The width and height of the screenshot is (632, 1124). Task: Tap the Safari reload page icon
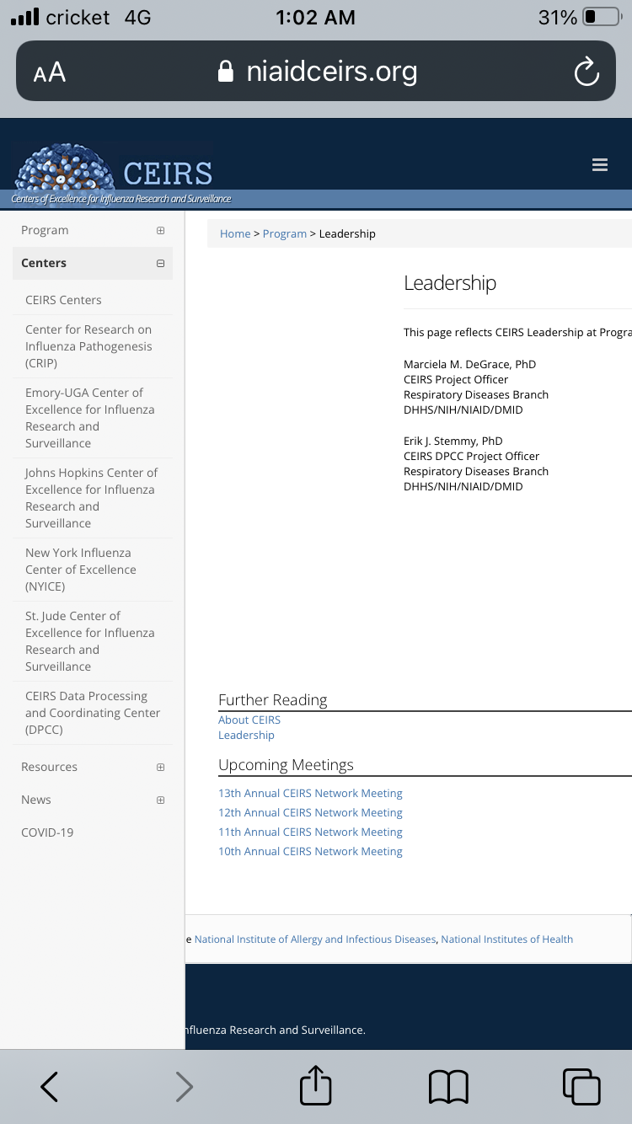point(586,72)
